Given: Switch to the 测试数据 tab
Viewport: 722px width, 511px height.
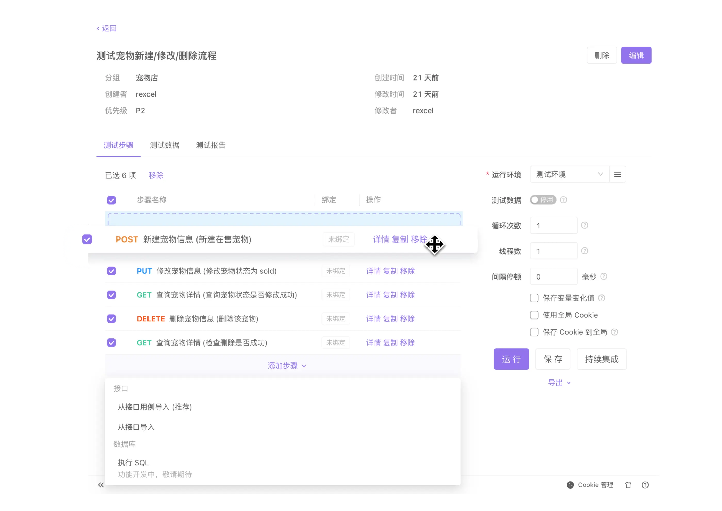Looking at the screenshot, I should 165,145.
